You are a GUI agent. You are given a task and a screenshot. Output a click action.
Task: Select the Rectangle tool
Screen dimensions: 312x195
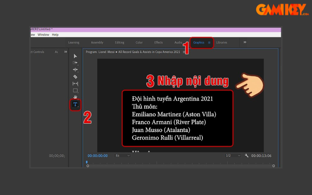click(75, 90)
